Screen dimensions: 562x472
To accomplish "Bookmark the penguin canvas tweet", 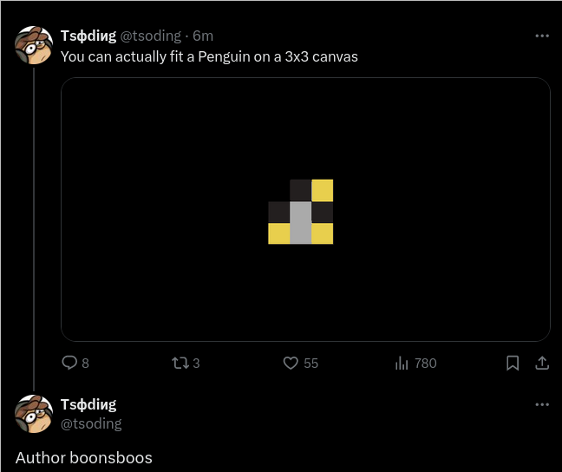I will [x=513, y=363].
